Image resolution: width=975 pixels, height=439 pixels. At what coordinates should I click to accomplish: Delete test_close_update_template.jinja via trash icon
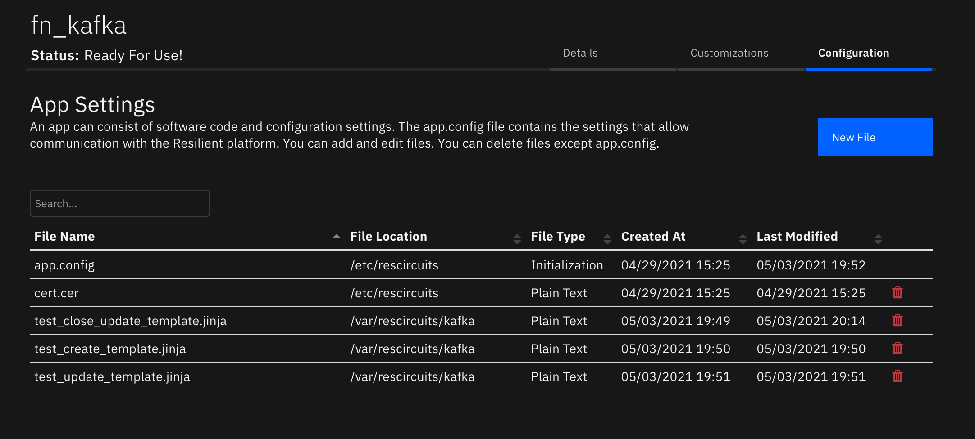898,320
